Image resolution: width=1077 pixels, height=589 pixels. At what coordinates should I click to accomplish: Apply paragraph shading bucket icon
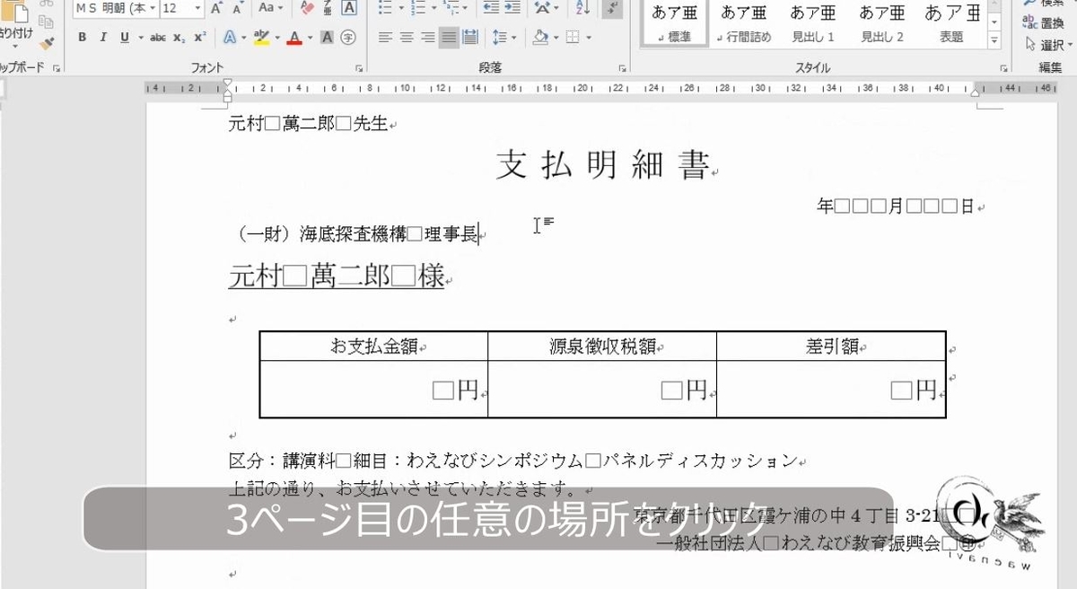(539, 38)
